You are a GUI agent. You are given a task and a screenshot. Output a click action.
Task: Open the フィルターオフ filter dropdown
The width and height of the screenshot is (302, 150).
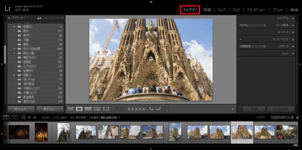point(282,117)
